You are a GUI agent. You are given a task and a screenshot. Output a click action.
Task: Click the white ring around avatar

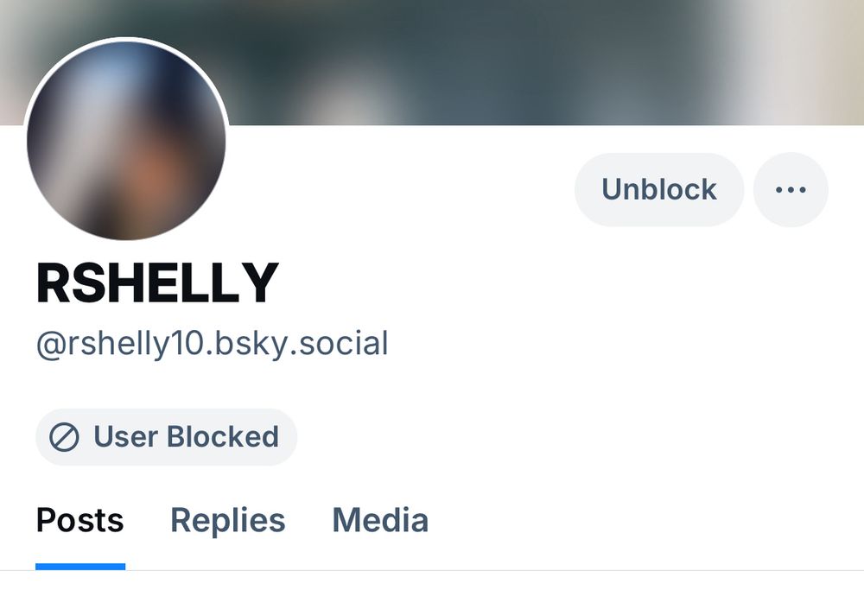click(x=126, y=39)
